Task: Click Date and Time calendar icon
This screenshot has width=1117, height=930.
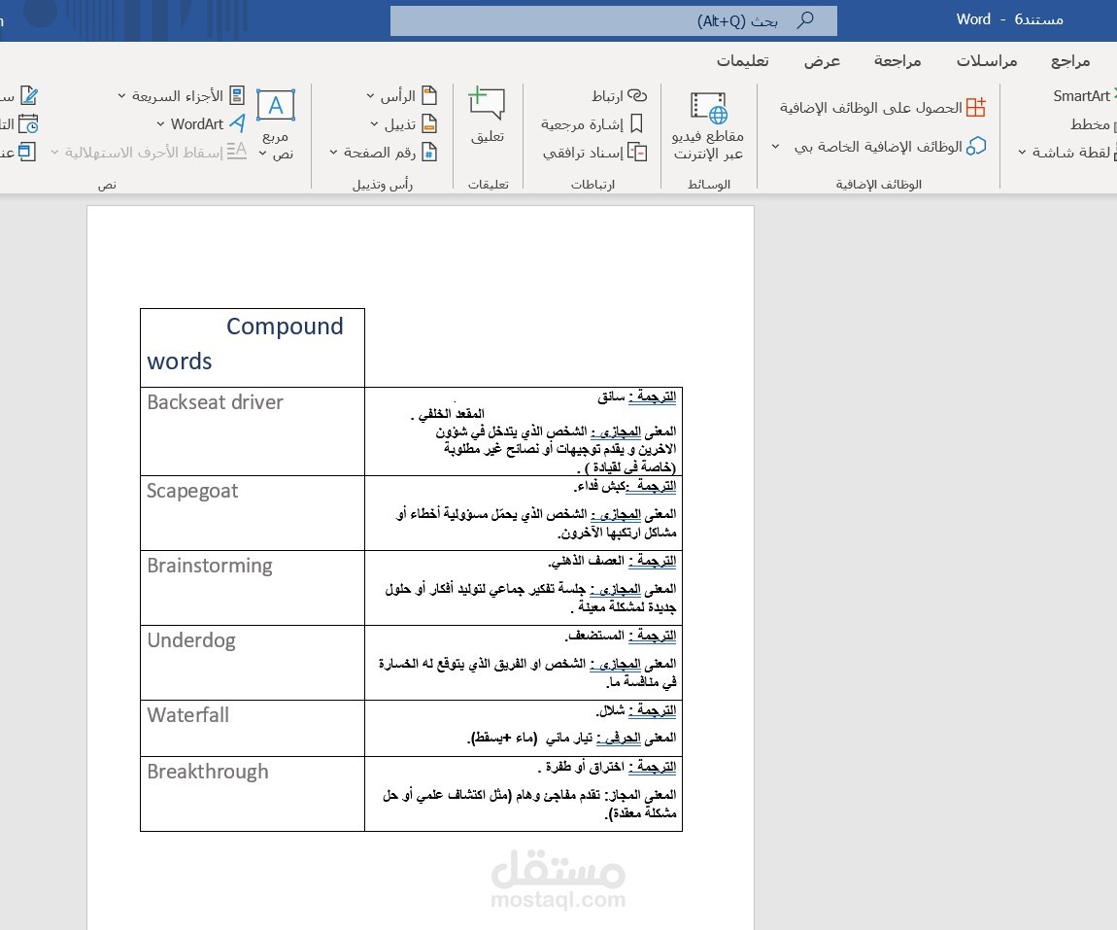Action: [x=28, y=124]
